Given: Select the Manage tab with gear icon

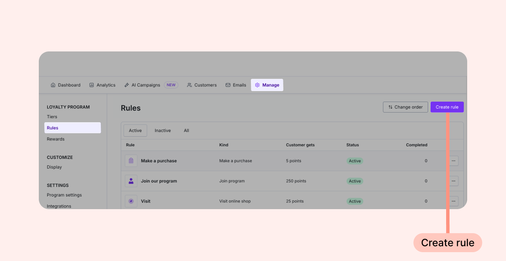Looking at the screenshot, I should pos(267,85).
